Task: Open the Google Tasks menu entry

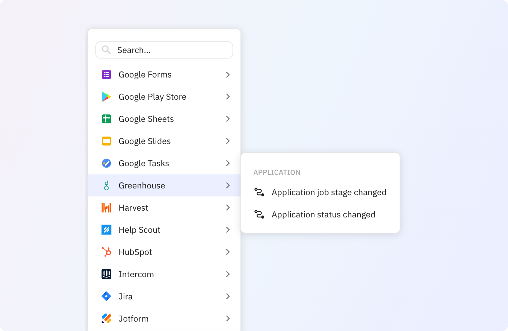Action: 164,163
